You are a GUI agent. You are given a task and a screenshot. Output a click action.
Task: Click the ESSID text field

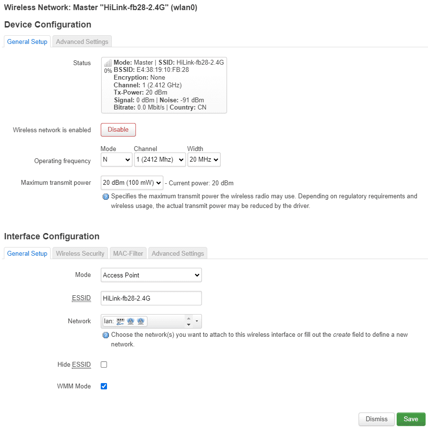(x=151, y=298)
